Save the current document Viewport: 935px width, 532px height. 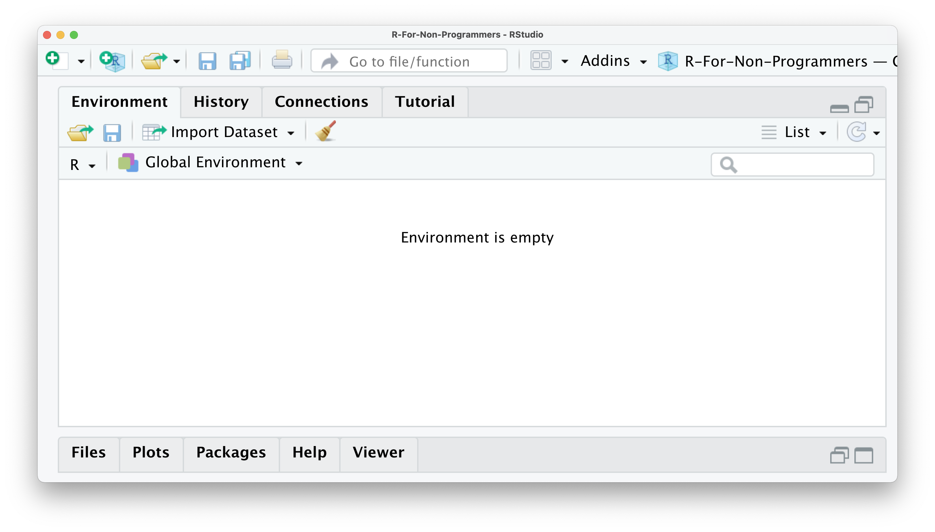tap(207, 61)
